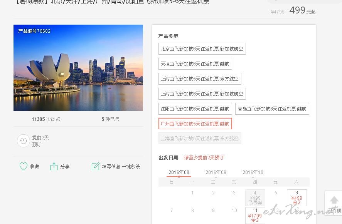Click disabled 上海直飞新加坡6天往返机票 东方航空 option

click(200, 139)
